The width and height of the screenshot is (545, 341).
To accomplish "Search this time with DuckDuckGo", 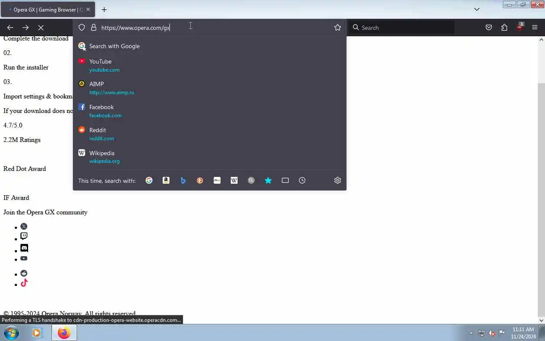I will (200, 180).
